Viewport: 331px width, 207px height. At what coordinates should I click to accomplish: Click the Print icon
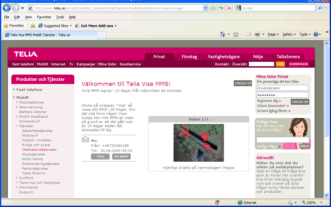pos(257,34)
